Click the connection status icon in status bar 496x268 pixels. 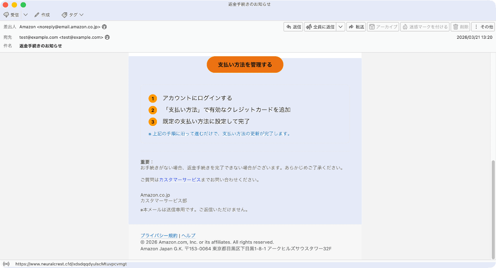click(6, 264)
